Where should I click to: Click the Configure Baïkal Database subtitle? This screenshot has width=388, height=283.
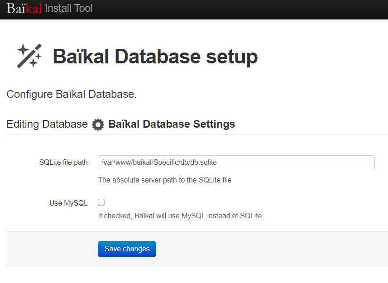click(72, 94)
